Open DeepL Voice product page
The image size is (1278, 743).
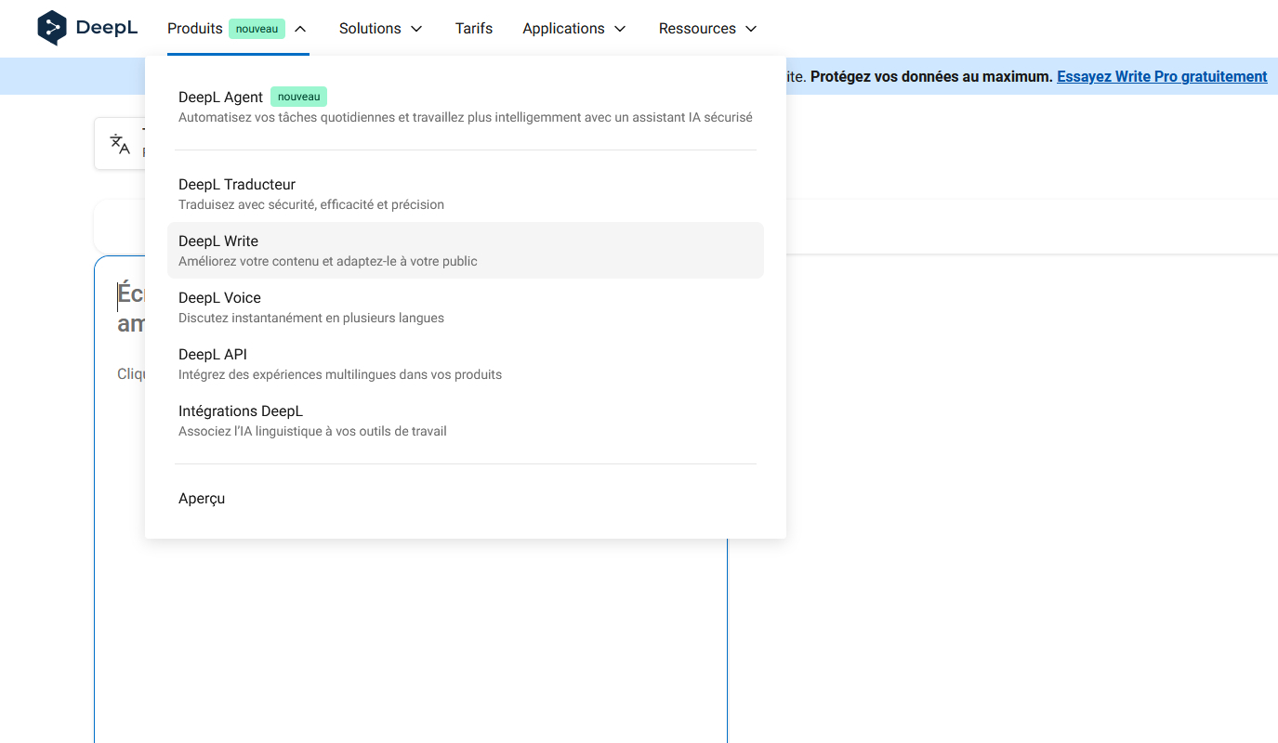tap(219, 298)
